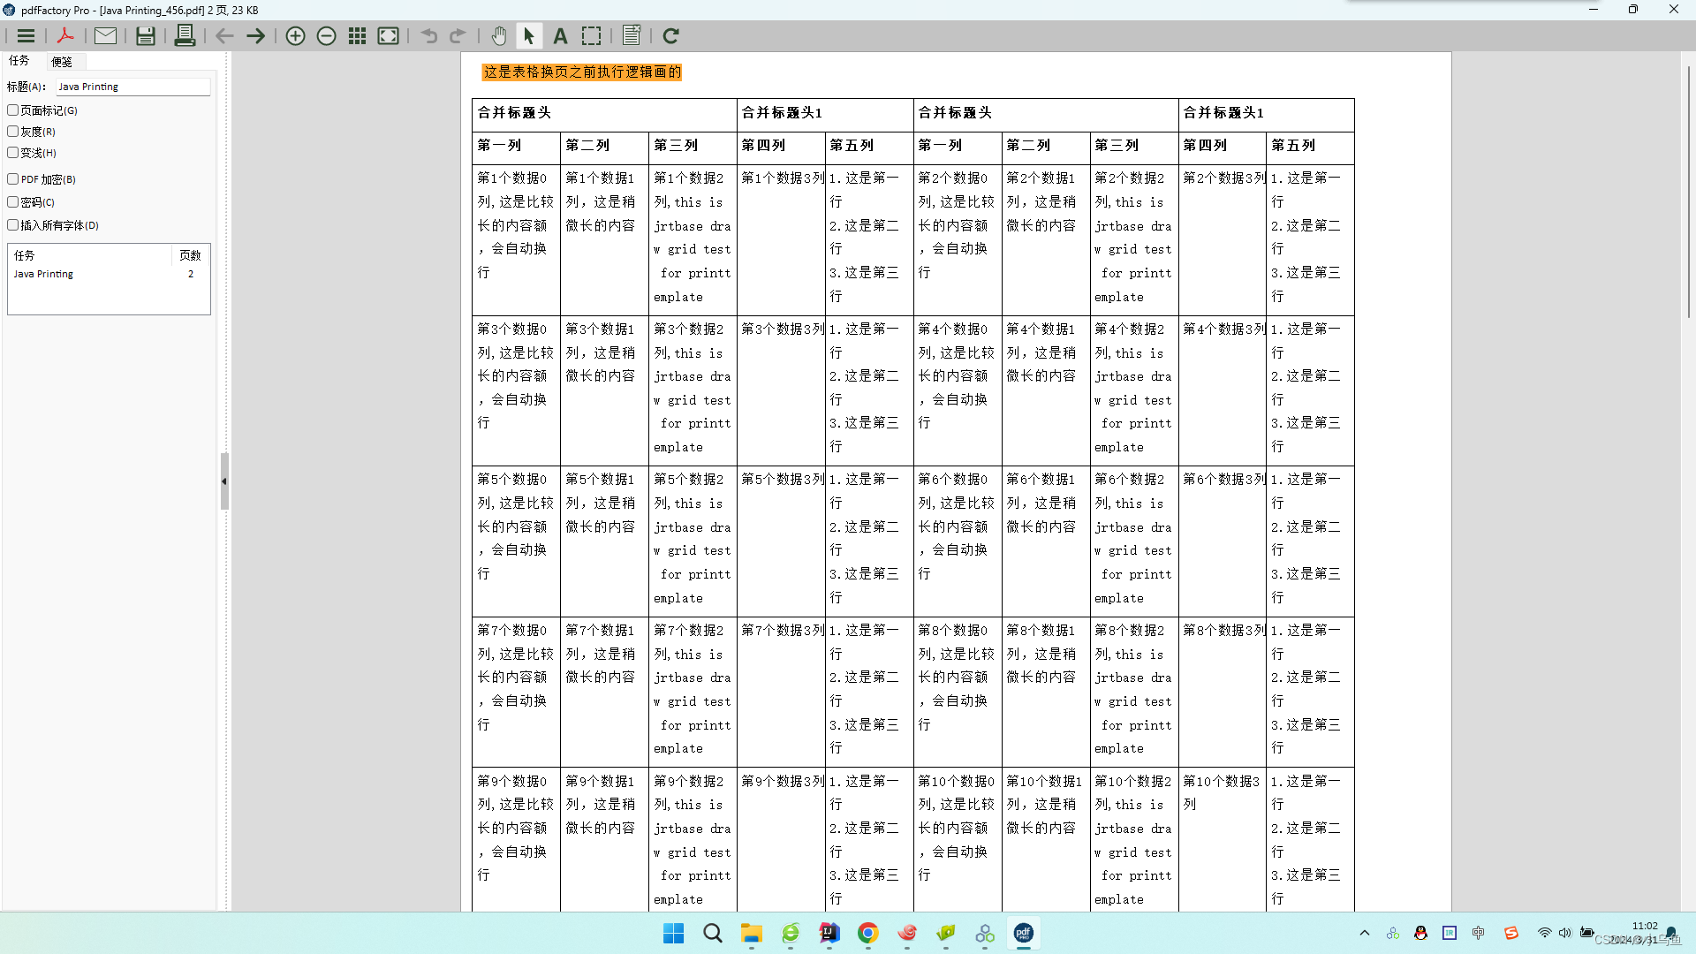Viewport: 1696px width, 954px height.
Task: Select the text annotation tool
Action: [x=560, y=36]
